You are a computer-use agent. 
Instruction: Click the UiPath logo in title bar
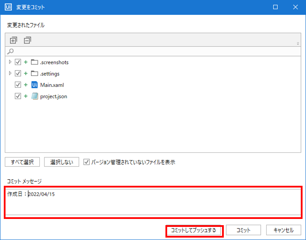[x=9, y=7]
